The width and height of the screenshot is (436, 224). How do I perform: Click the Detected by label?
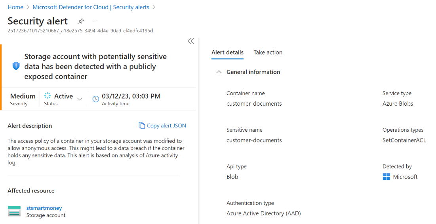point(397,166)
